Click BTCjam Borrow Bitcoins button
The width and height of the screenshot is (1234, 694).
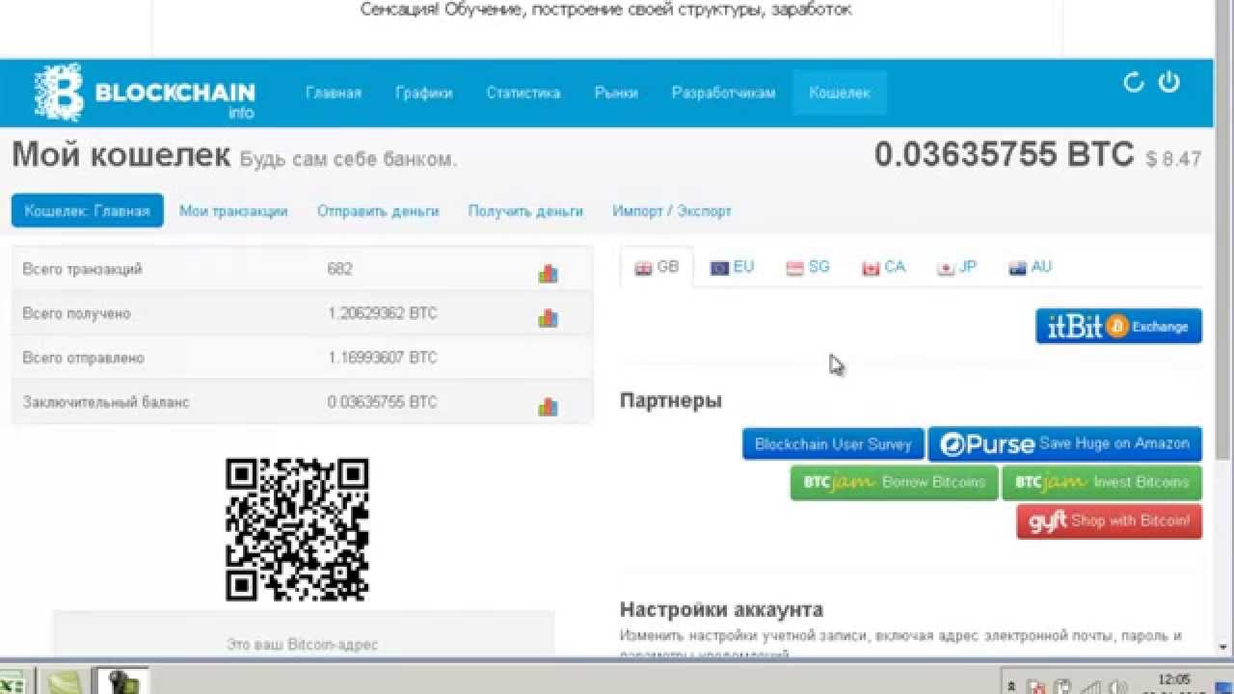click(894, 482)
